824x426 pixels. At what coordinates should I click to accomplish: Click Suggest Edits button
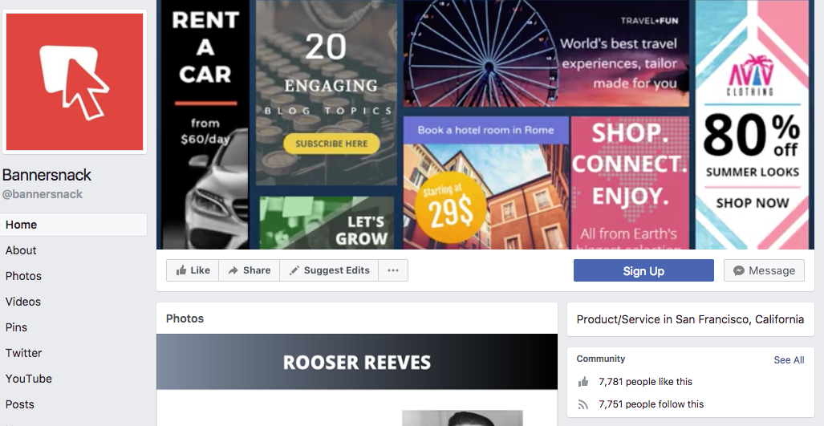(329, 270)
